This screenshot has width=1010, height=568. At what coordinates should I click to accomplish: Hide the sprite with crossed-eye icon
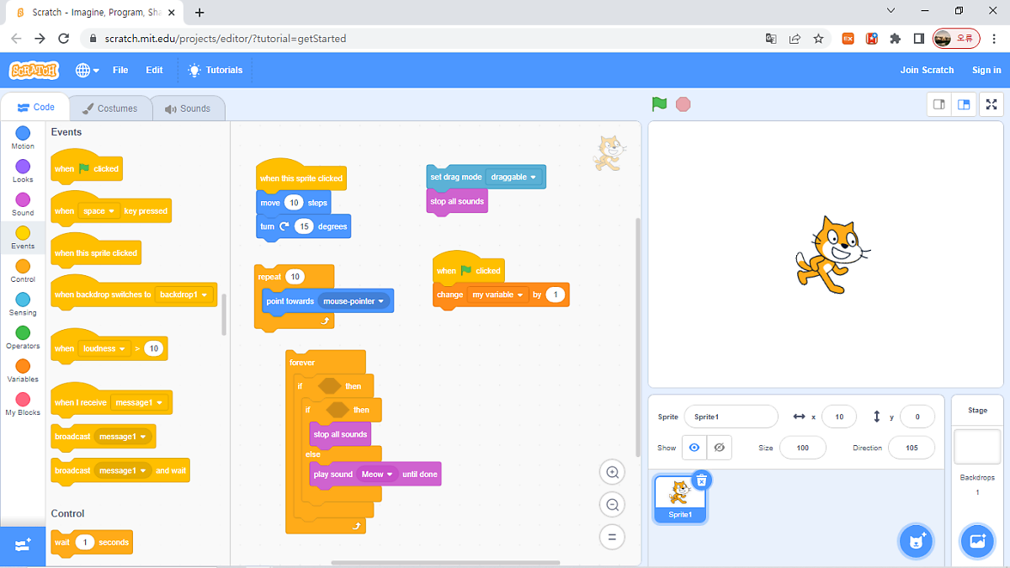[x=719, y=448]
